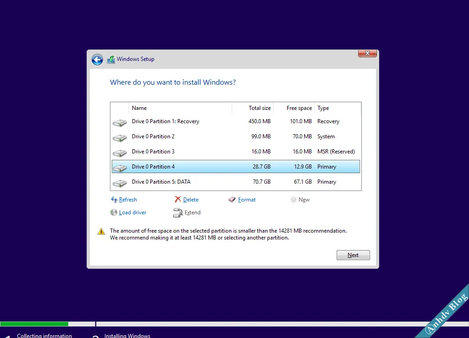Click the yellow warning triangle icon

point(101,231)
